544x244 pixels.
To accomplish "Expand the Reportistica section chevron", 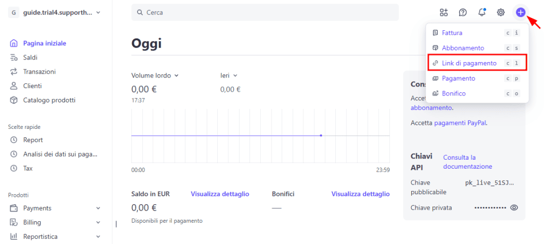I will coord(98,237).
